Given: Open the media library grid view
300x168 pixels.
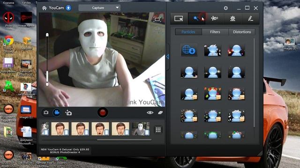Looking at the screenshot, I should click(x=158, y=130).
